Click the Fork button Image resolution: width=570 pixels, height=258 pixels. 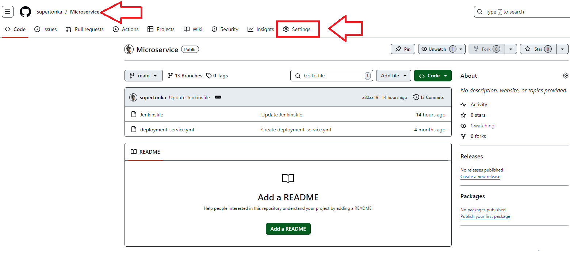(x=487, y=49)
